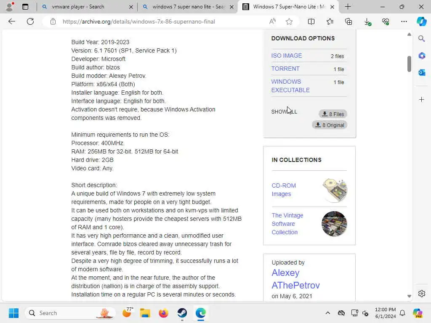This screenshot has height=323, width=431.
Task: Open the tab actions menu icon
Action: (x=25, y=7)
